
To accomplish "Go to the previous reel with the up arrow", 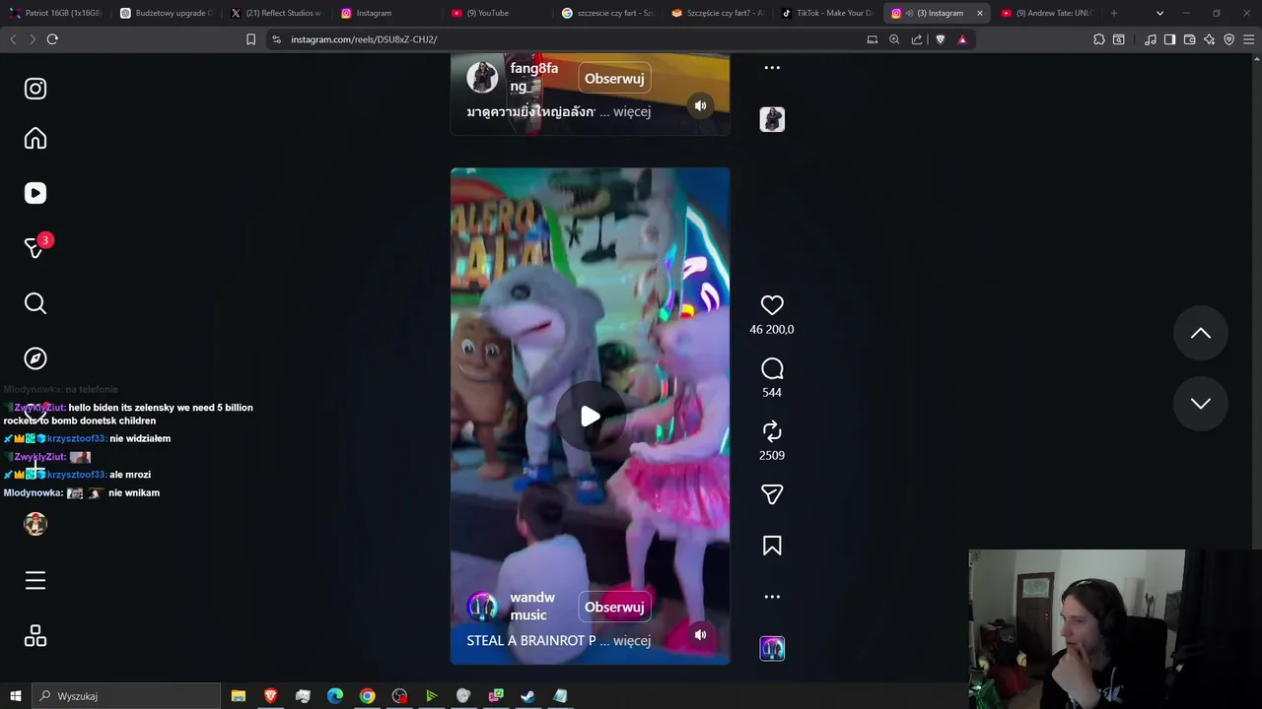I will tap(1200, 333).
